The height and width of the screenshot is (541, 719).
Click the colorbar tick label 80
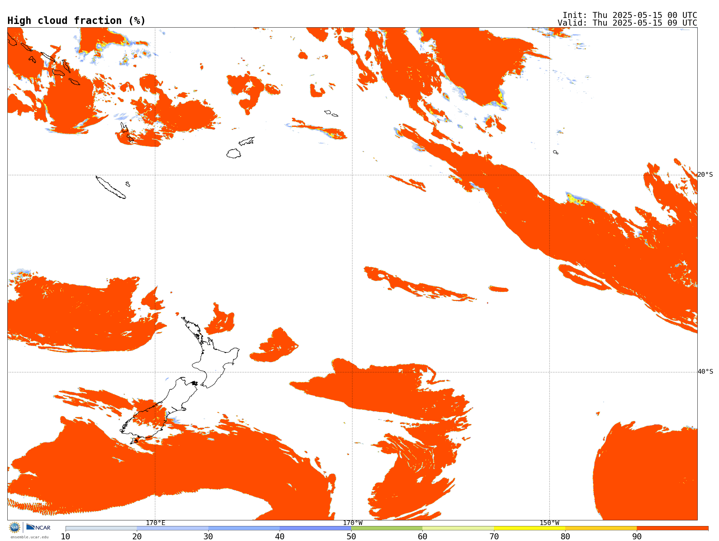tap(565, 537)
